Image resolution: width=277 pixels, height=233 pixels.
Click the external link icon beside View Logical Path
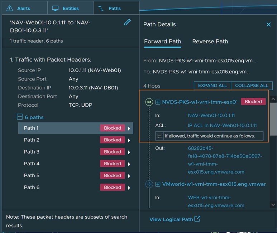point(197,219)
